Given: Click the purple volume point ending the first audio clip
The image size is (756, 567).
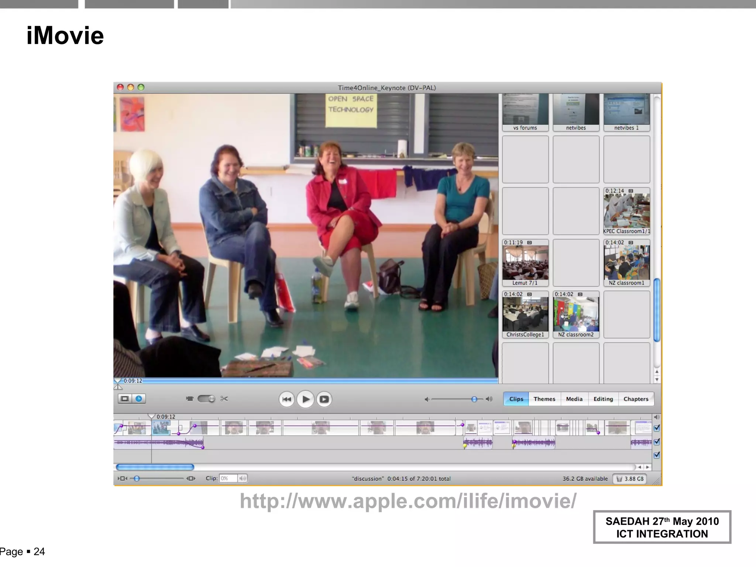Looking at the screenshot, I should coord(203,447).
